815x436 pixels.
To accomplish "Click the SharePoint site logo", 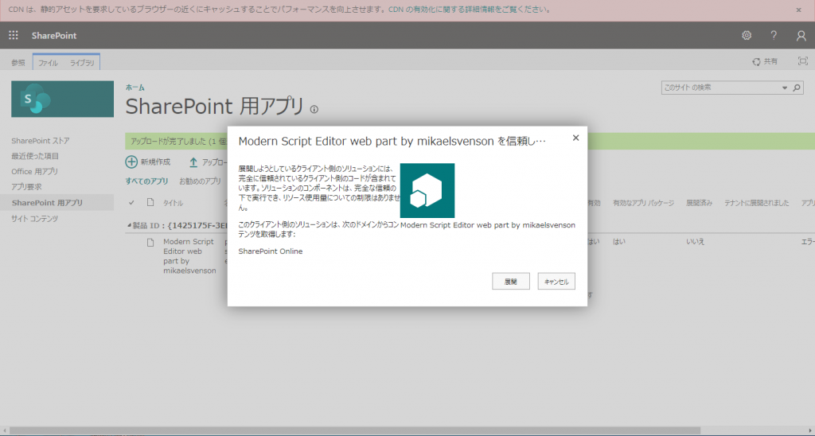I will tap(62, 99).
